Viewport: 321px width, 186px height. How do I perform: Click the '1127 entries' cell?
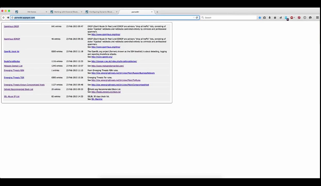coord(57,85)
